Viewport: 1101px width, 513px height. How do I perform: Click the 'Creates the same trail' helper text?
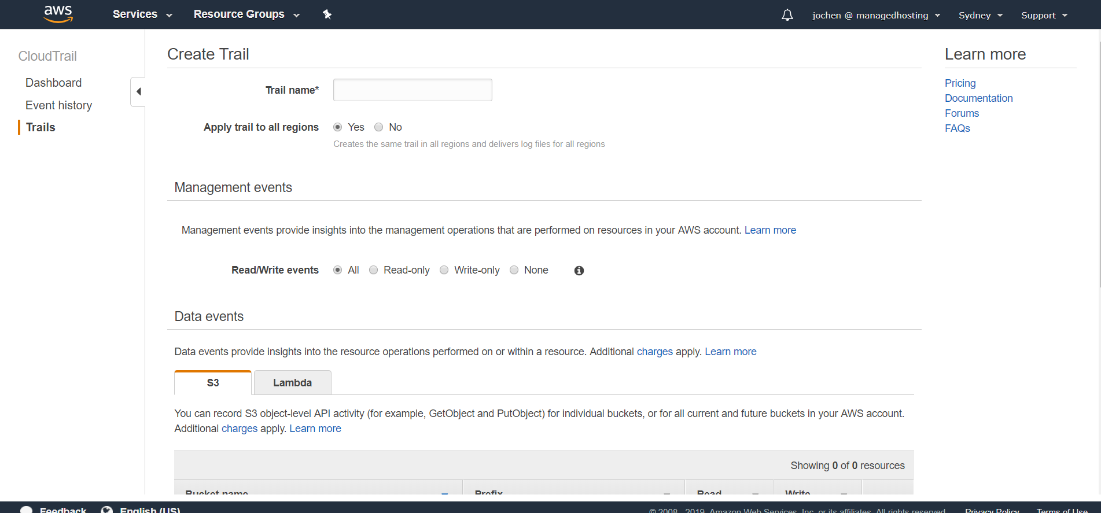click(469, 144)
